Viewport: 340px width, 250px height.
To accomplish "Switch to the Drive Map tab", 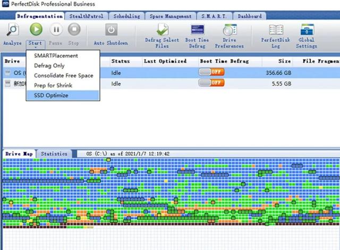I will tap(19, 154).
